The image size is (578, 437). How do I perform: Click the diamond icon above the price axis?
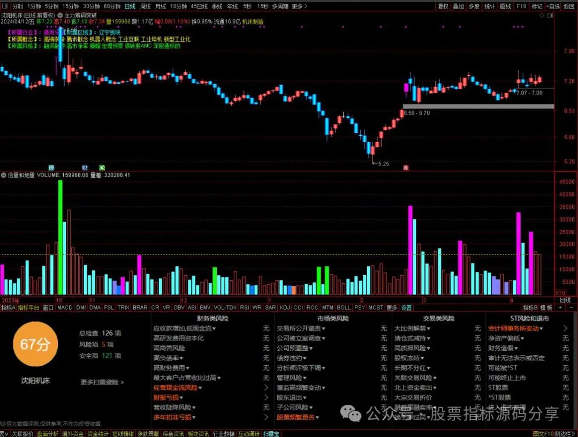pyautogui.click(x=542, y=16)
